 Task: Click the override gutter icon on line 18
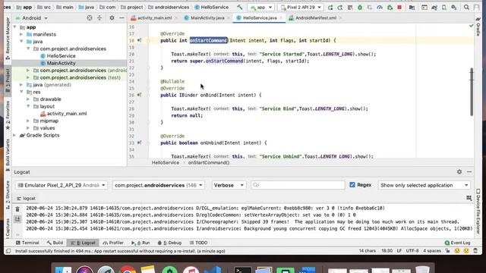pyautogui.click(x=139, y=40)
